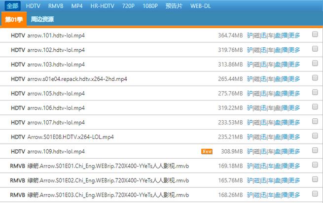Select the checkbox for Arrow.S01E08.HDTV.x264-LOL.mp4
Image resolution: width=323 pixels, height=203 pixels.
tap(315, 136)
